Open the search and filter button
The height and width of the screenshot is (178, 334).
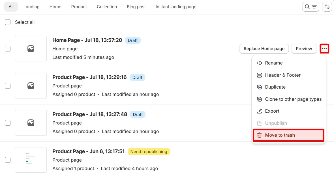point(311,7)
